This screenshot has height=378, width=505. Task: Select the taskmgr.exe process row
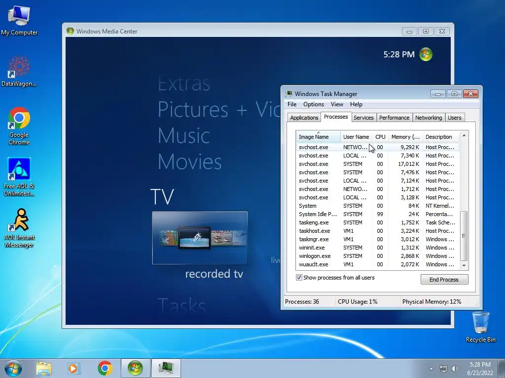pyautogui.click(x=378, y=239)
